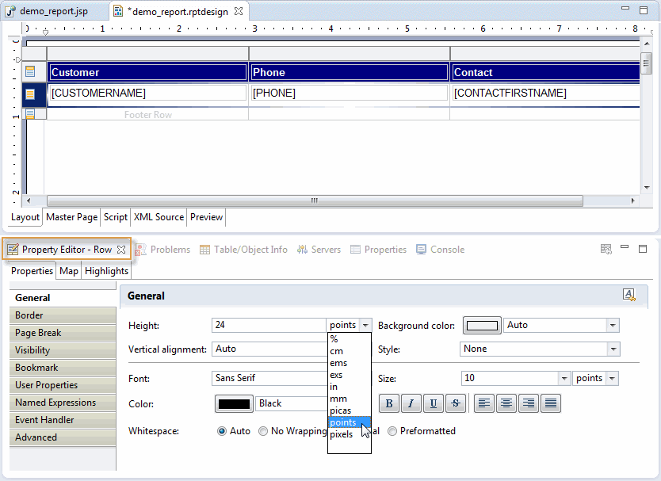Open the User Properties category
The width and height of the screenshot is (661, 481).
(63, 385)
